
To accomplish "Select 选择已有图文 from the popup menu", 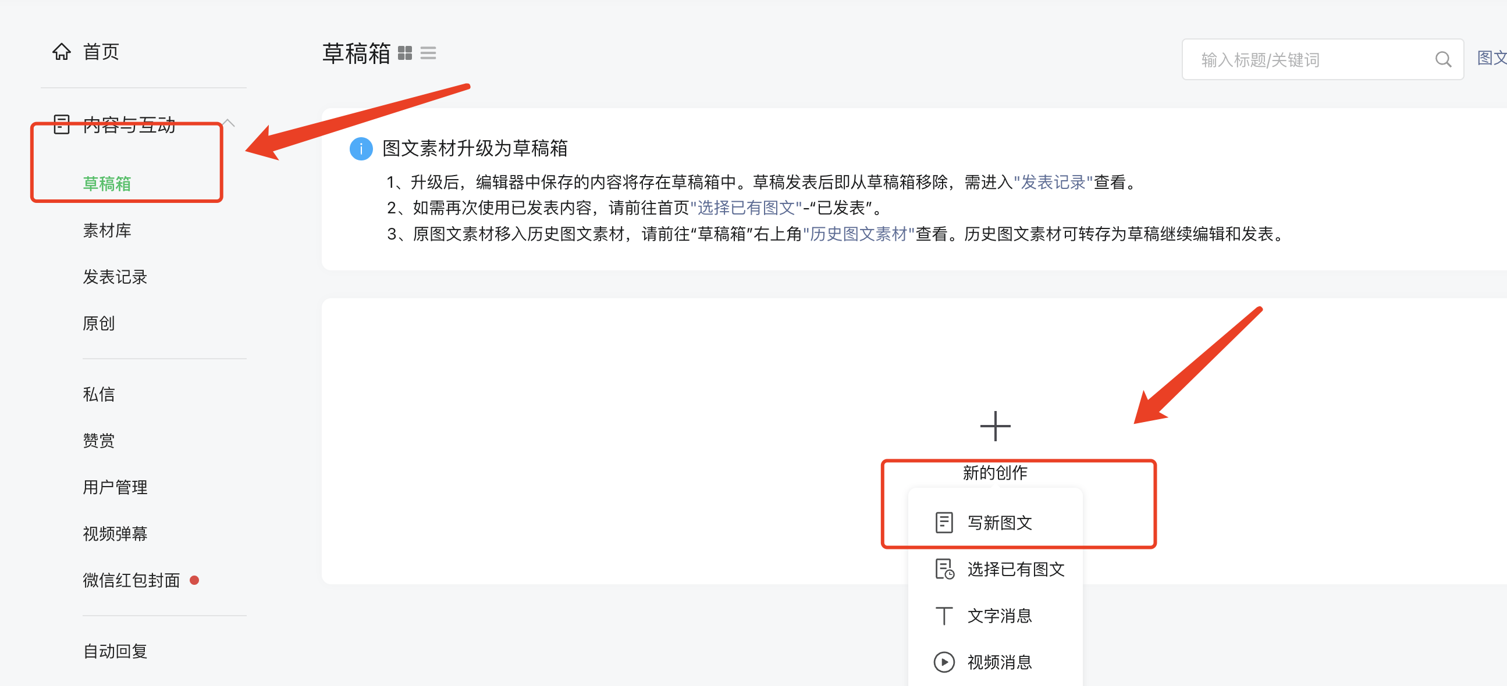I will coord(1015,569).
